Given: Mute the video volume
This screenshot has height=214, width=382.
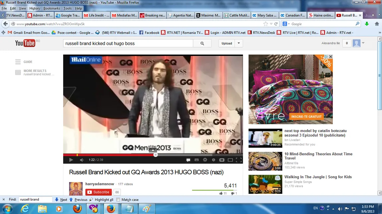Looking at the screenshot, I should tap(82, 160).
